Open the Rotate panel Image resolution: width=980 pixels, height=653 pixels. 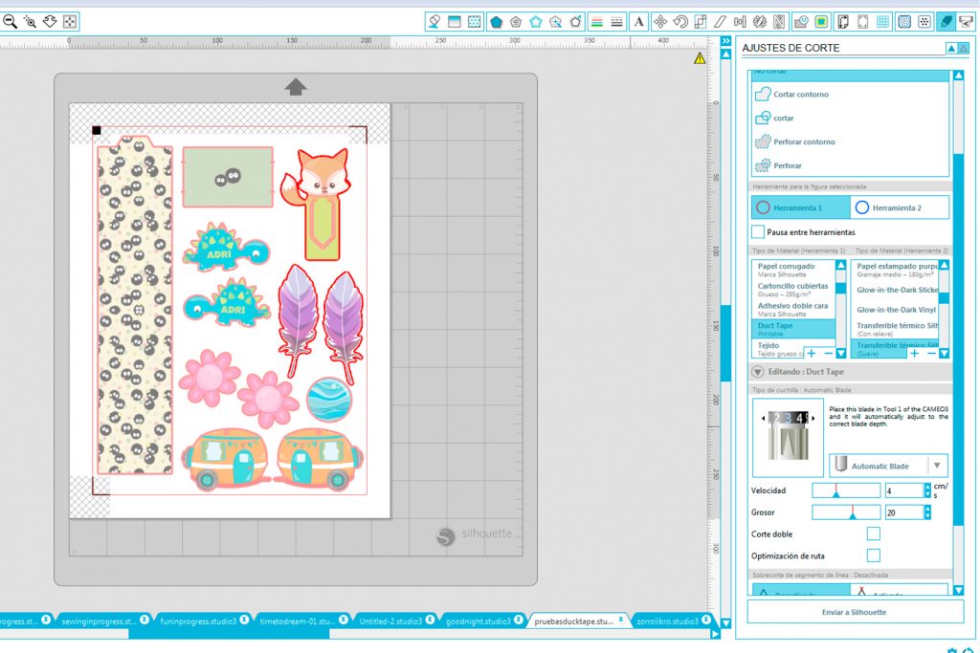[680, 22]
